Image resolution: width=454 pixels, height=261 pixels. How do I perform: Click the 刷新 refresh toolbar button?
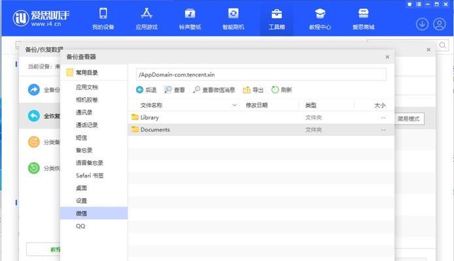click(281, 90)
